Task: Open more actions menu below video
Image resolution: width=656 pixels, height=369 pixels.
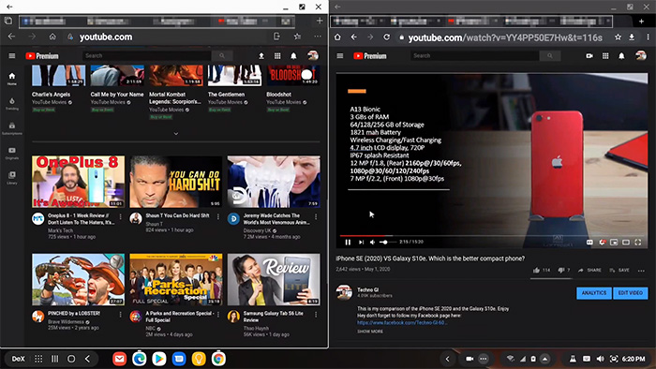Action: (641, 271)
